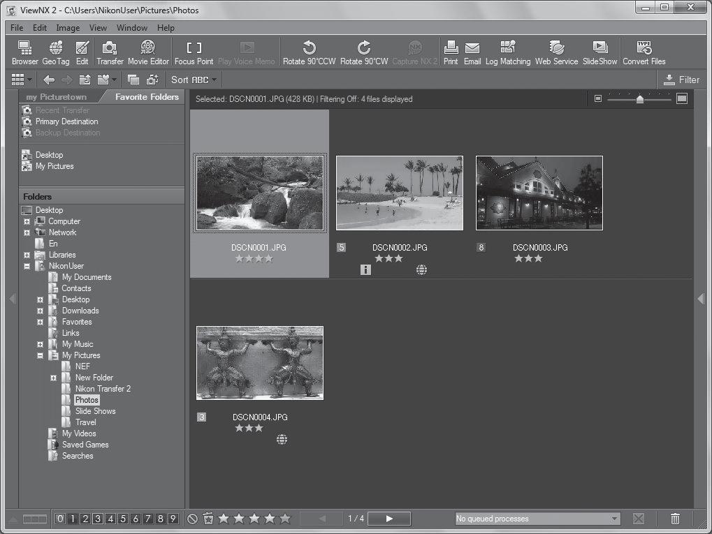Launch Nikon Transfer from toolbar
This screenshot has width=712, height=534.
click(110, 52)
